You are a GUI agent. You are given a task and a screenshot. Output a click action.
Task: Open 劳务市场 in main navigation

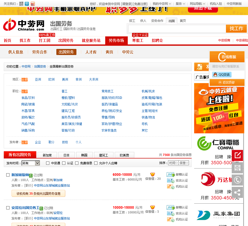click(x=116, y=40)
